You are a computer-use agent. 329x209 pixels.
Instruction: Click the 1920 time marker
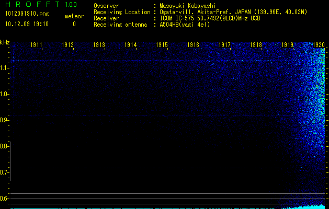pyautogui.click(x=319, y=44)
